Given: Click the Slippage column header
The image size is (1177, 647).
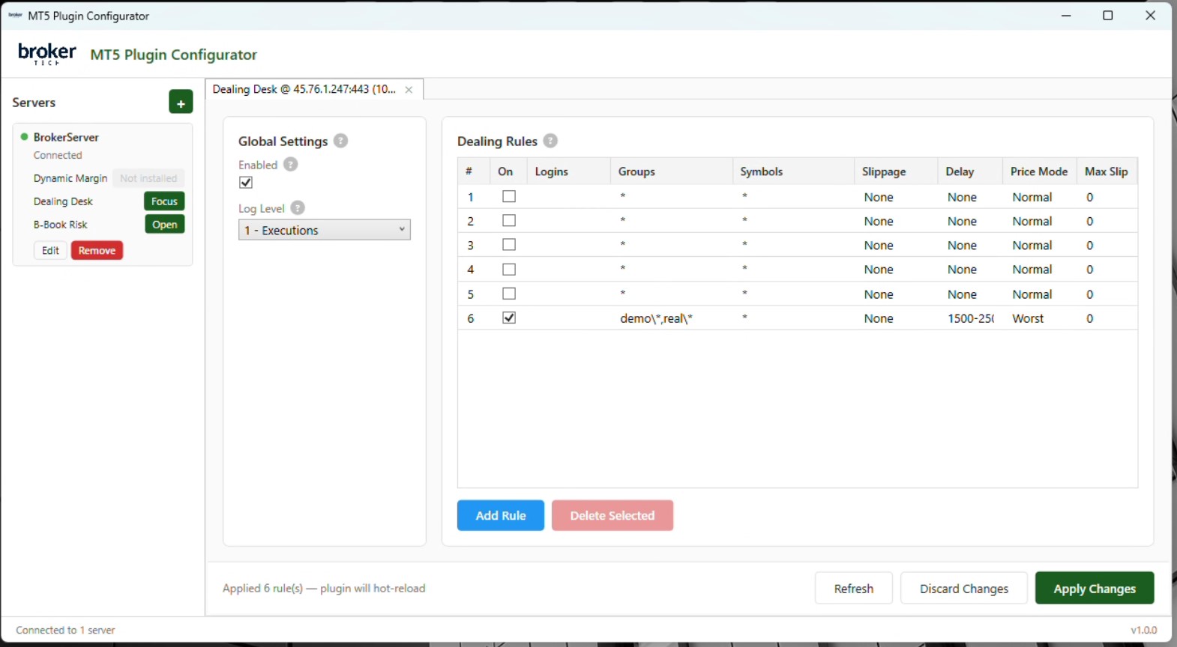Looking at the screenshot, I should pyautogui.click(x=896, y=171).
